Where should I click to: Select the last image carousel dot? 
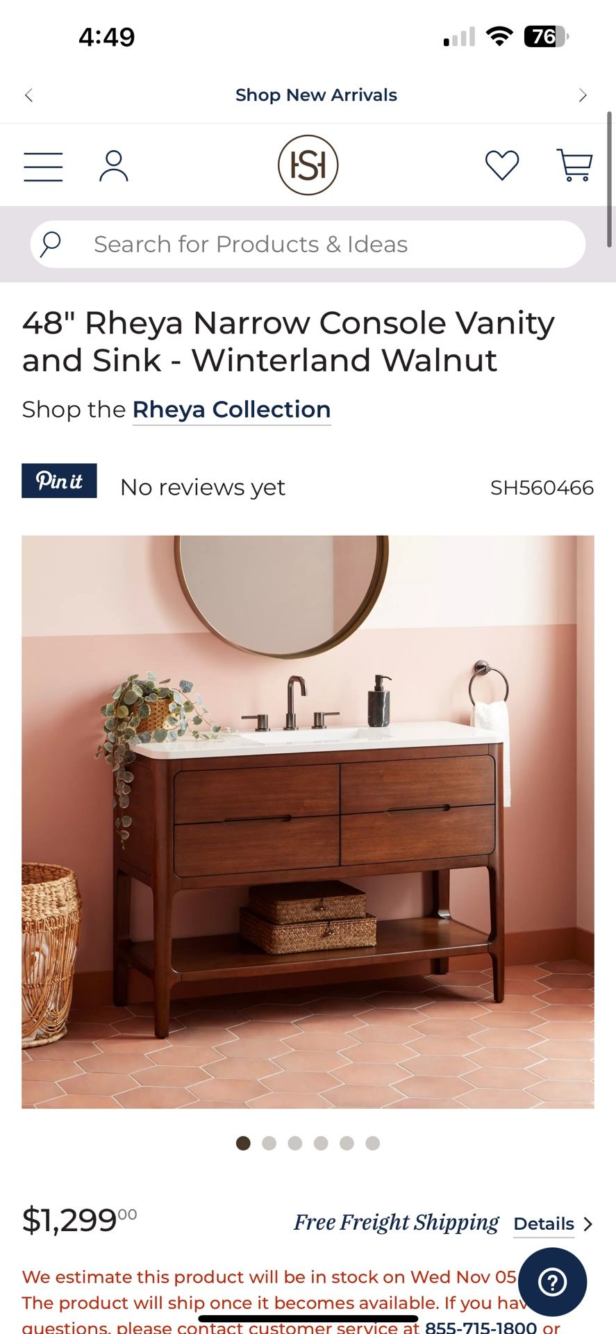click(373, 1143)
